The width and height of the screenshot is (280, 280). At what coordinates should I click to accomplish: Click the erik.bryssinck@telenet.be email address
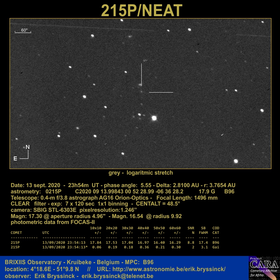117,276
